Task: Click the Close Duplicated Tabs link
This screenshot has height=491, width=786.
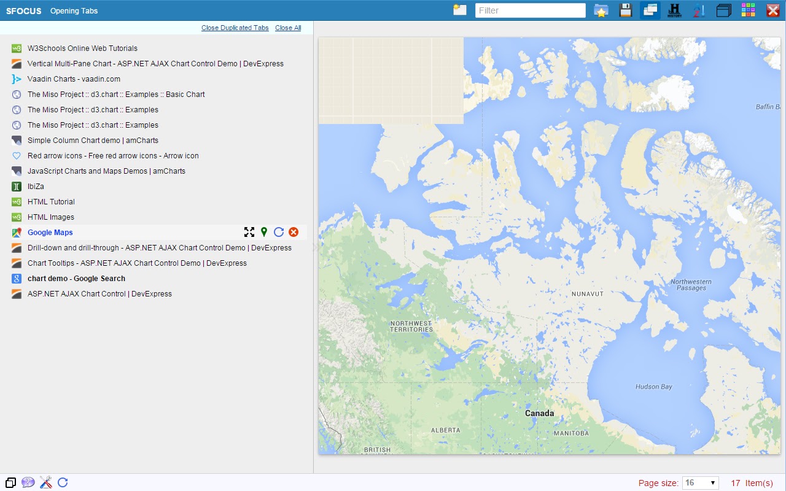Action: coord(235,28)
